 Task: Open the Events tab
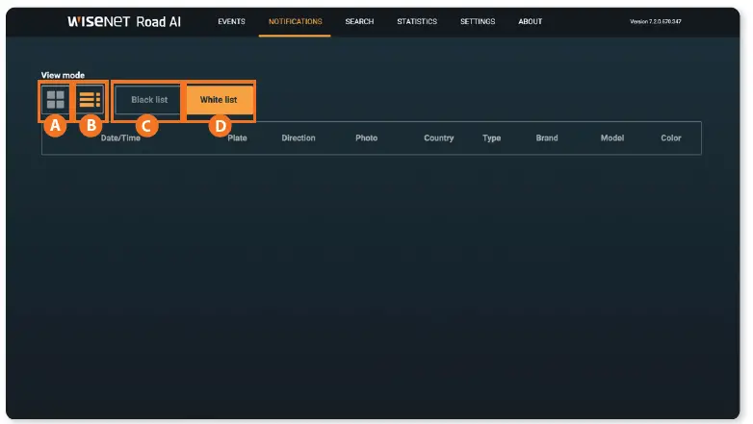231,21
